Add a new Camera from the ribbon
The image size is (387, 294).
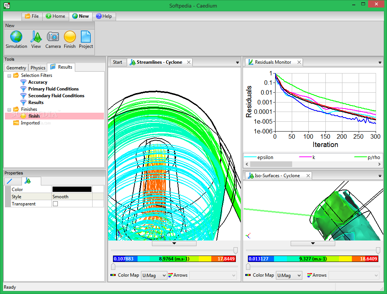coord(53,40)
